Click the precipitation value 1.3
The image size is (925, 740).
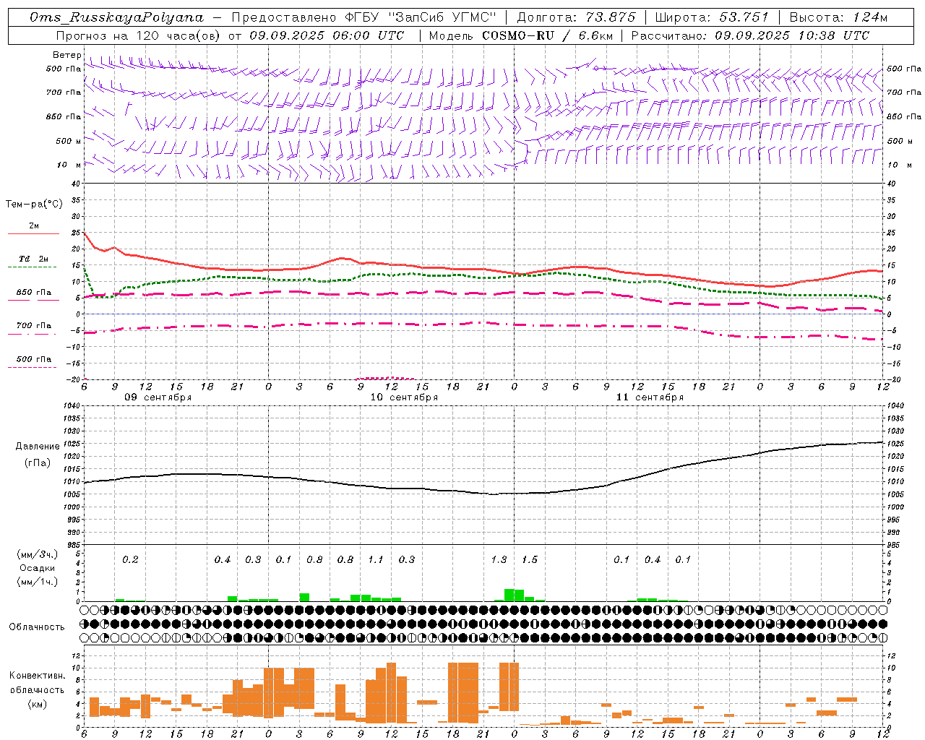coord(499,560)
